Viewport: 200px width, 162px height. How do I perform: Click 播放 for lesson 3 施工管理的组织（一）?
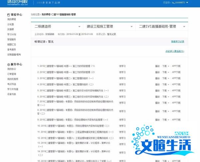[157, 78]
